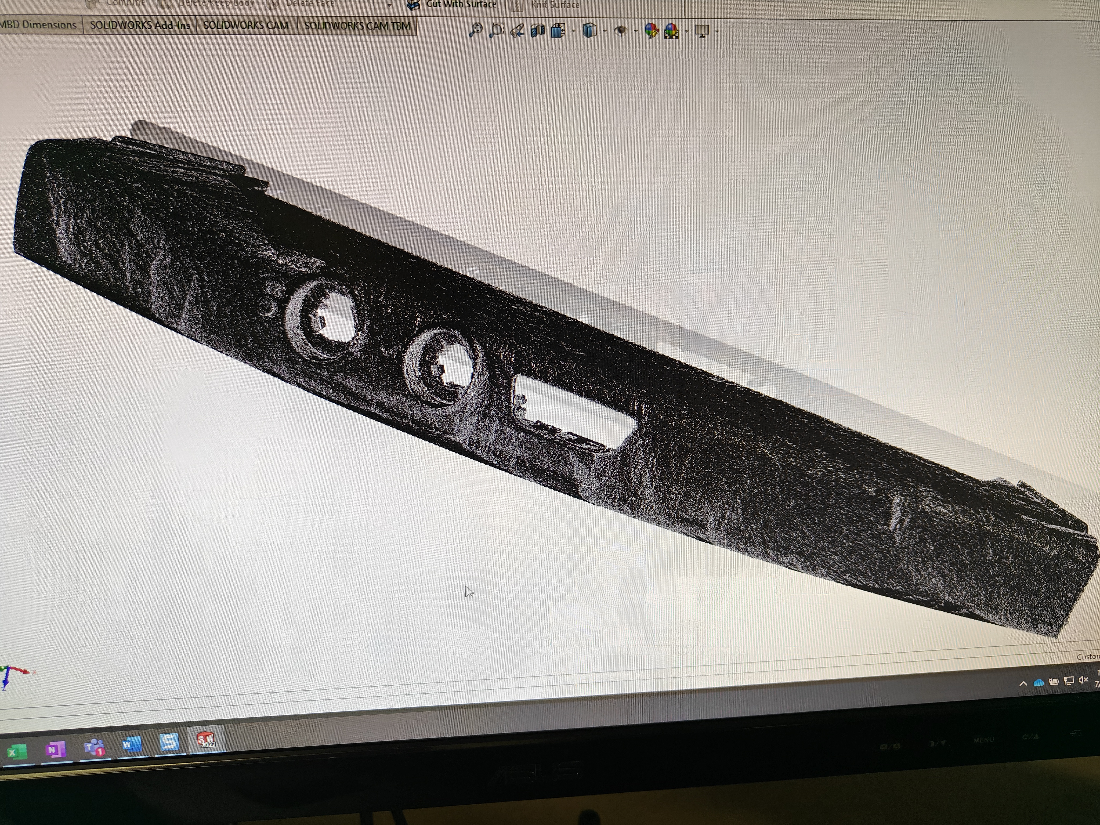Viewport: 1100px width, 825px height.
Task: Click the Previous View icon
Action: tap(517, 30)
